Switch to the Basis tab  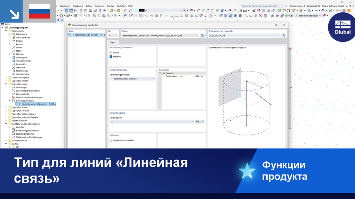[113, 42]
